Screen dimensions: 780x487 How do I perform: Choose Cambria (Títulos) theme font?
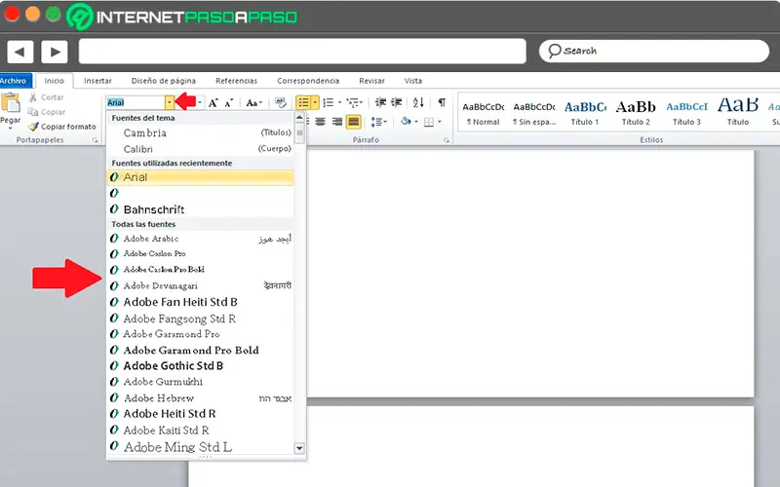coord(201,132)
